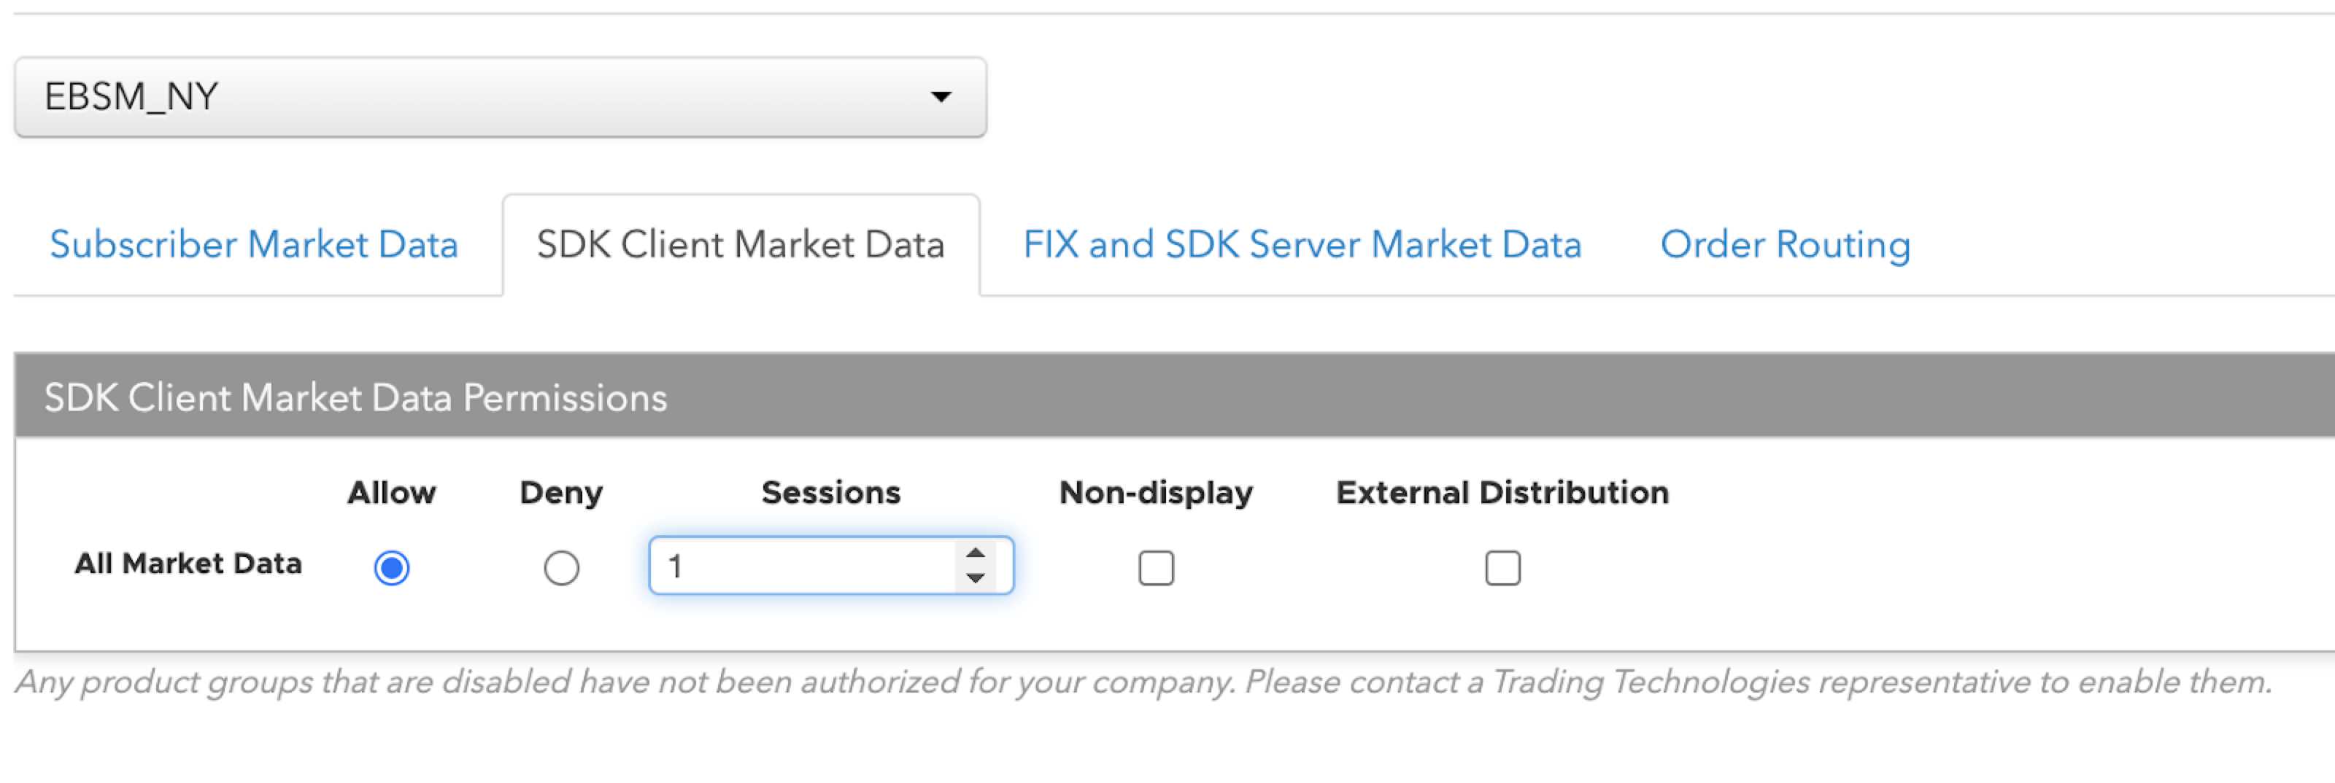This screenshot has width=2335, height=783.
Task: Check the External Distribution checkbox
Action: (1502, 569)
